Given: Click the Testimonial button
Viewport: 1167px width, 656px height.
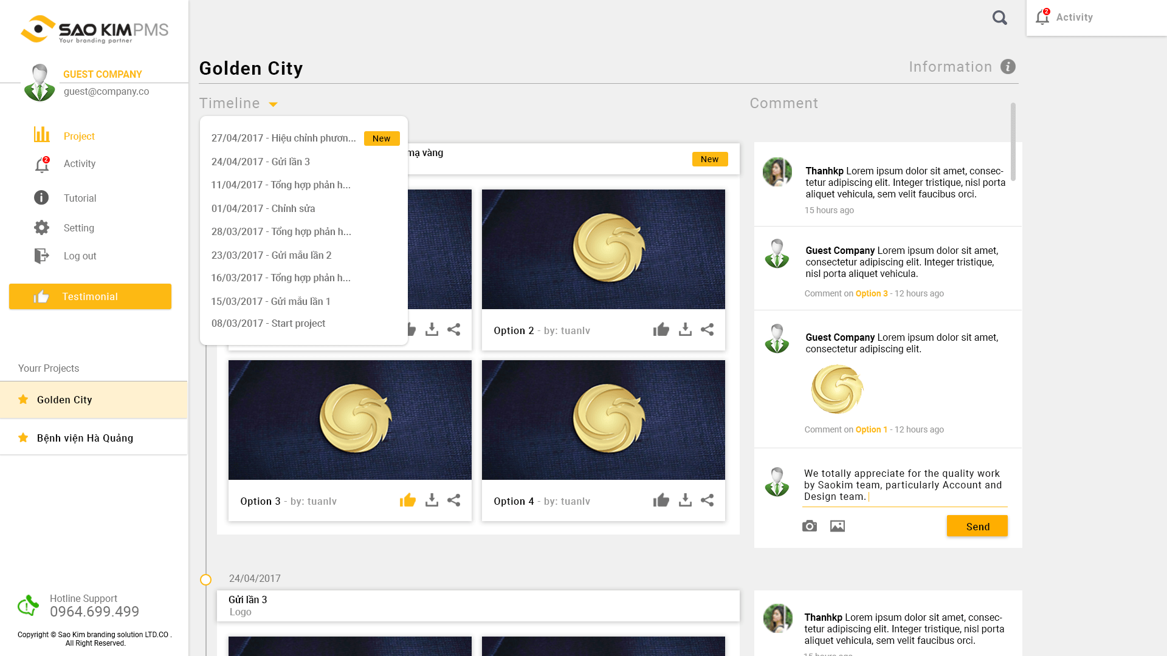Looking at the screenshot, I should click(x=90, y=296).
